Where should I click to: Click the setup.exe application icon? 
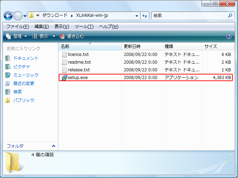[64, 78]
